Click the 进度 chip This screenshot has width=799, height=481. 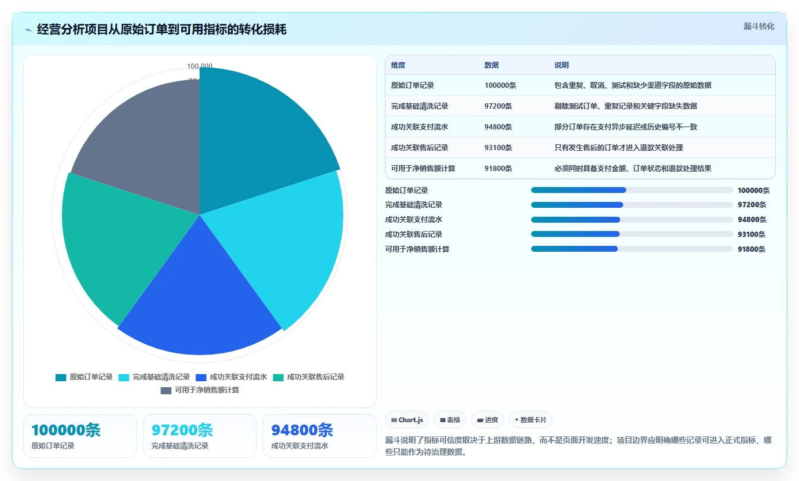coord(488,420)
